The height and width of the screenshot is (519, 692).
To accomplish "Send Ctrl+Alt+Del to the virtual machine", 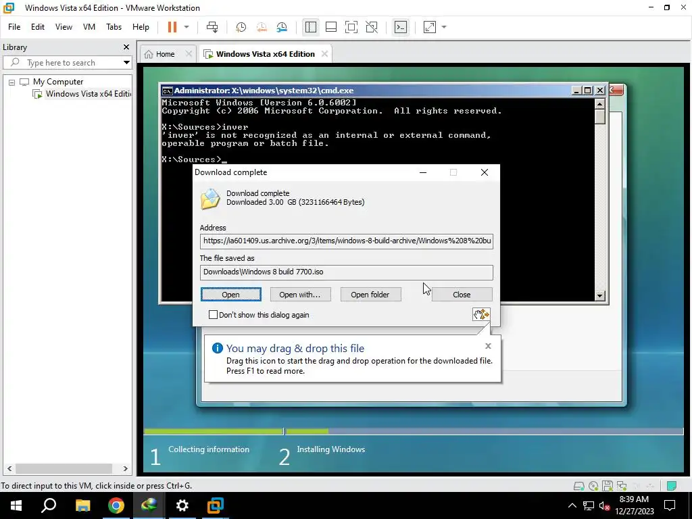I will [212, 27].
